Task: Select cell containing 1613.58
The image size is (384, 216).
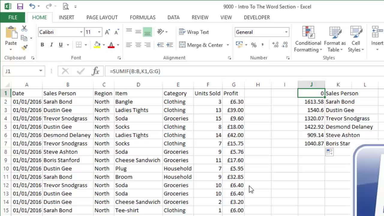Action: (311, 102)
